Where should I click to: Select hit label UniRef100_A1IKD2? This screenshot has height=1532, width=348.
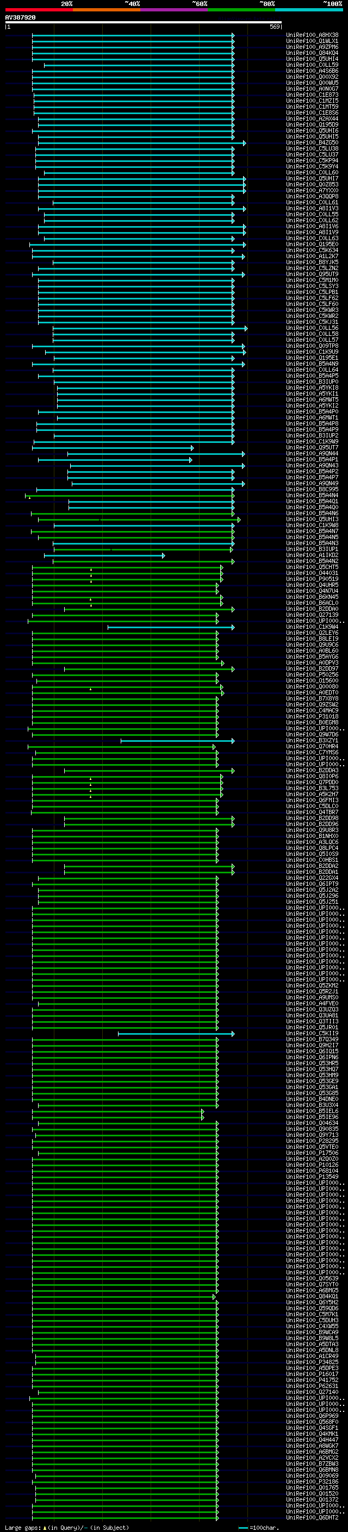click(312, 555)
